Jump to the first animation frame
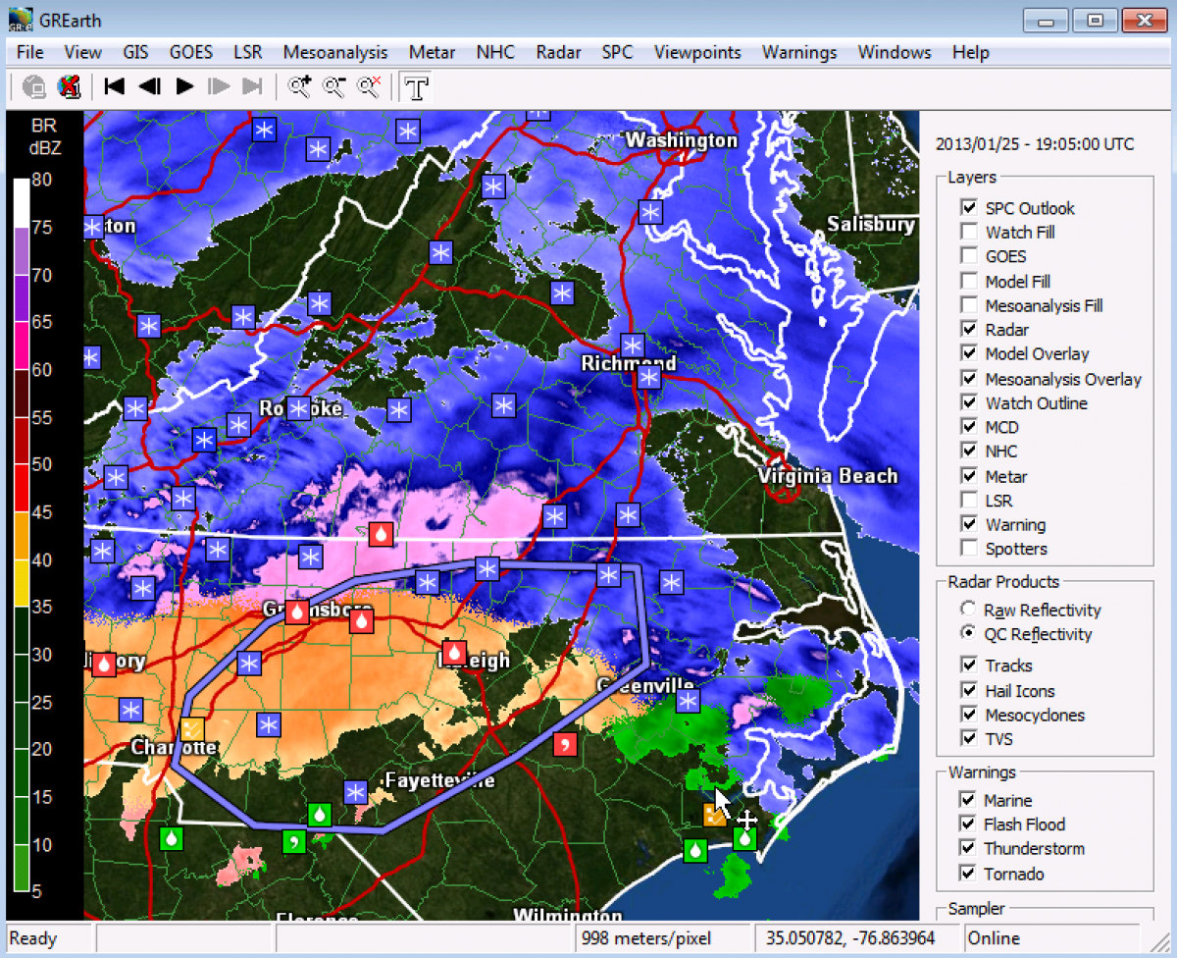 click(115, 86)
